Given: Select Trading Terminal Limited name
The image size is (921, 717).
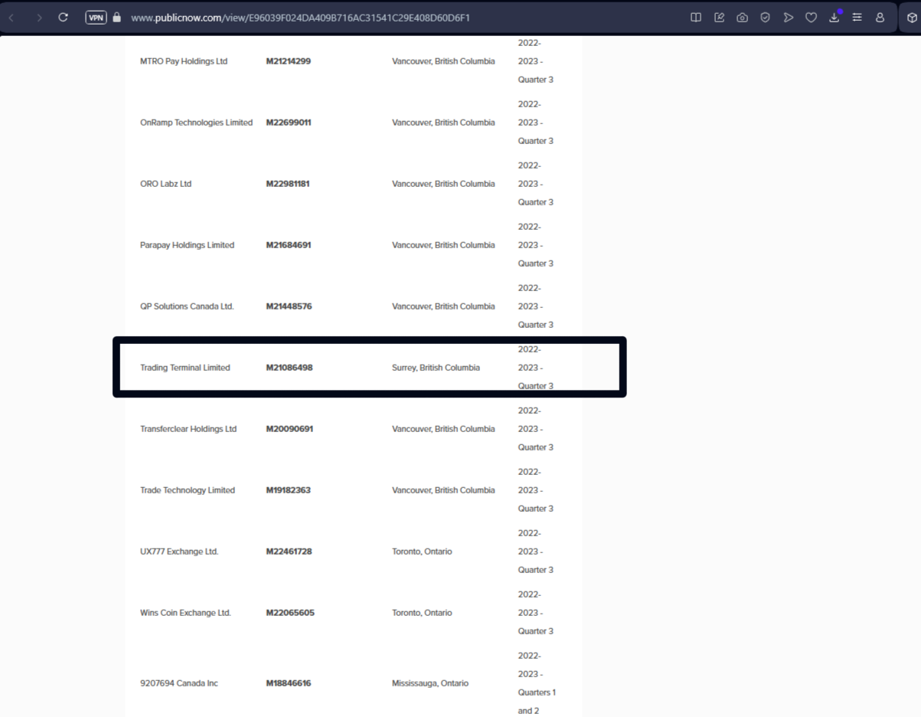Looking at the screenshot, I should [x=185, y=368].
